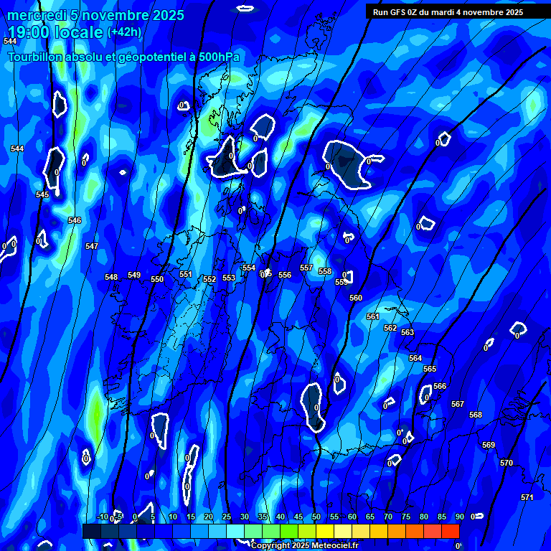Select the 'Tourbillon absolu et géopotentiel à 500hPa' title
Screen dimensions: 551x551
[x=123, y=57]
